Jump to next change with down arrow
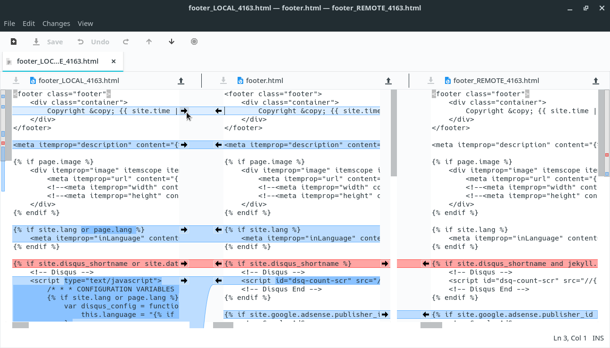This screenshot has width=610, height=348. coord(172,41)
